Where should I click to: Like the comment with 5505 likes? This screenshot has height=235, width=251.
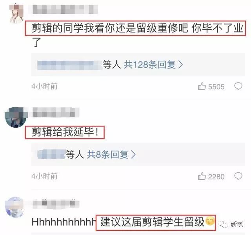[x=202, y=86]
